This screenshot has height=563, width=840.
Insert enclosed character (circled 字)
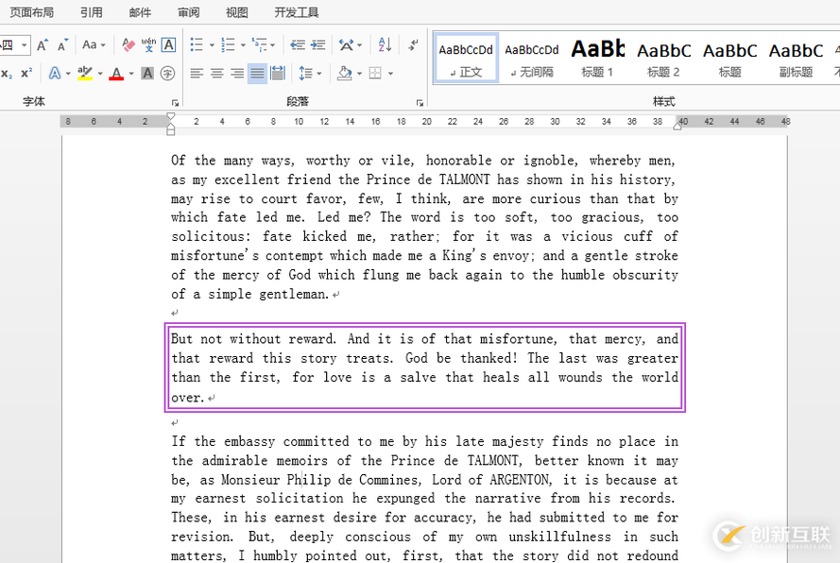coord(167,73)
